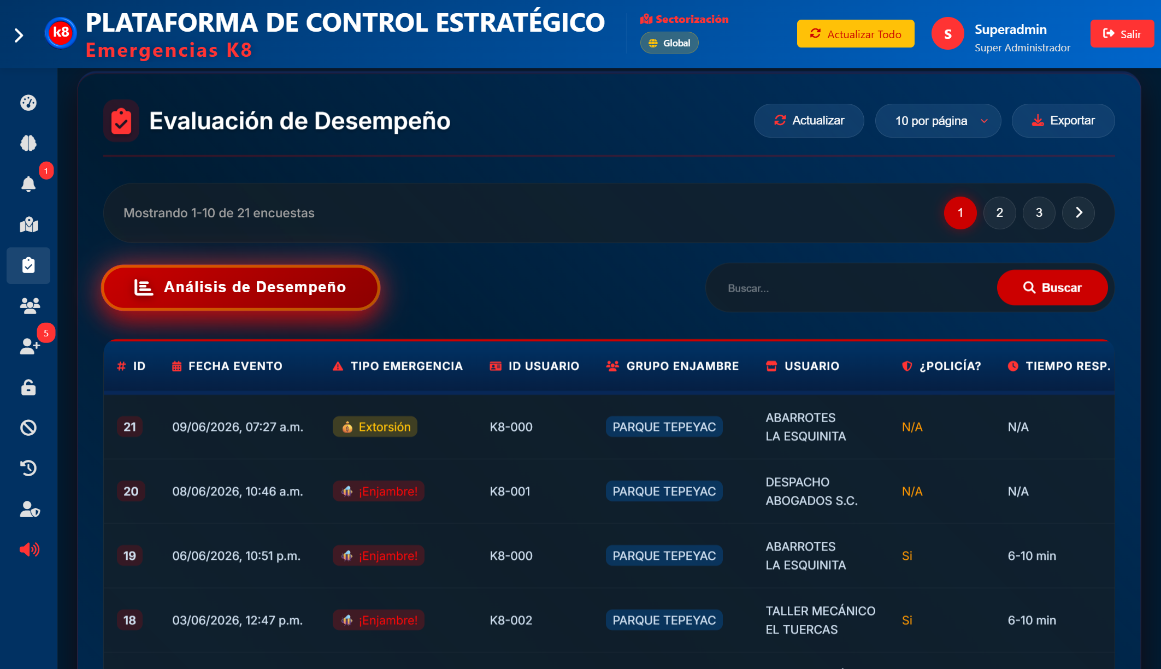Screen dimensions: 1161x669
Task: Click the Sectorización label
Action: [684, 19]
